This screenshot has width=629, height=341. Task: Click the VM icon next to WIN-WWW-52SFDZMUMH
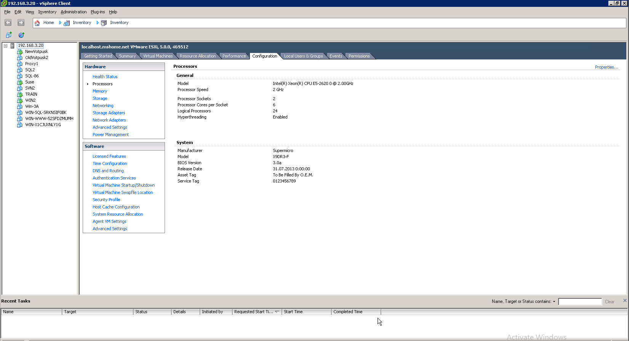(x=20, y=119)
